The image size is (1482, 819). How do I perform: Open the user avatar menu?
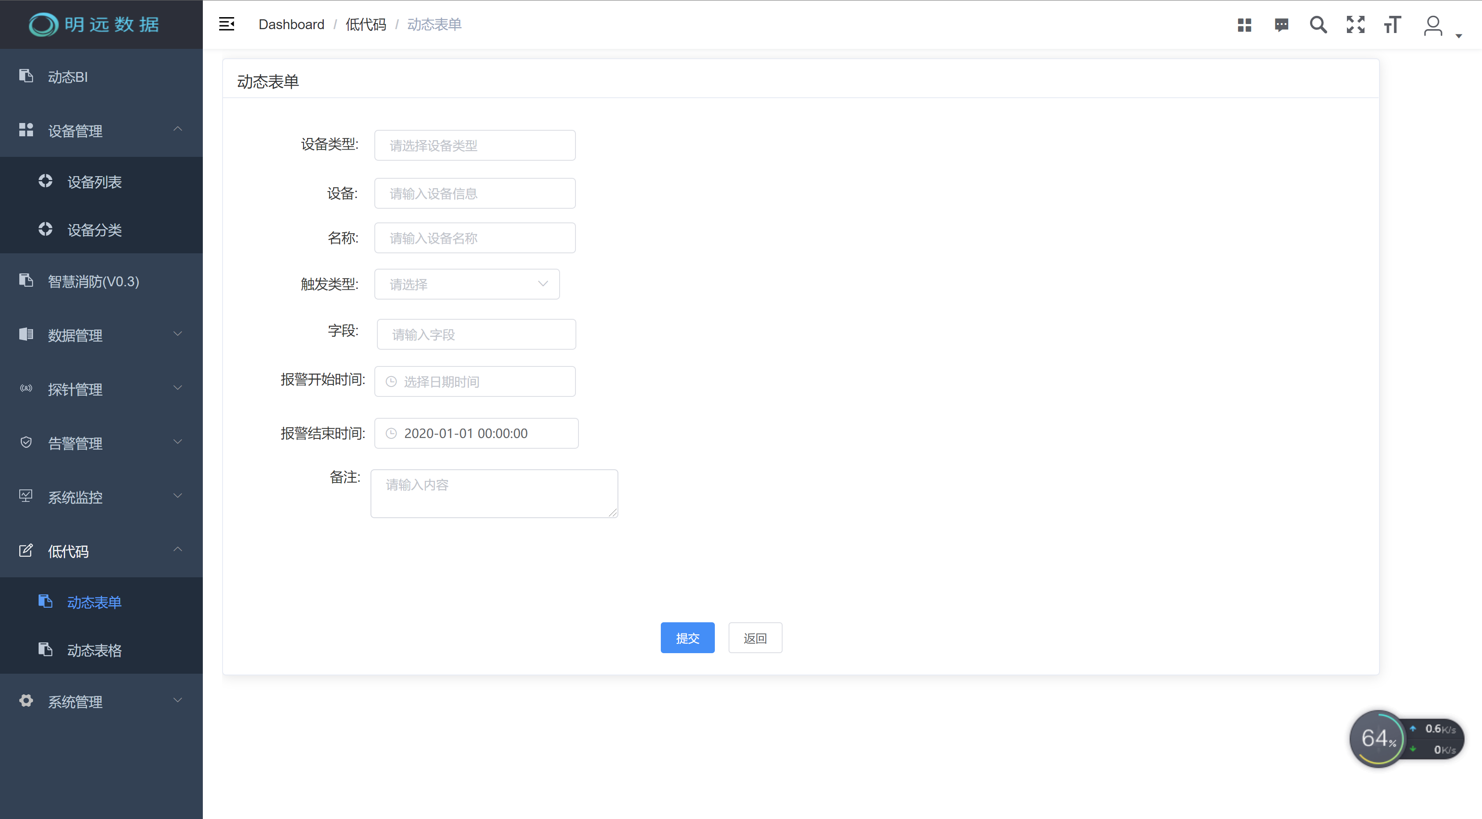1433,25
